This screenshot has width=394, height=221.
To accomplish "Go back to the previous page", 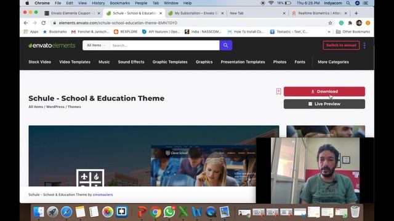I will pos(26,23).
